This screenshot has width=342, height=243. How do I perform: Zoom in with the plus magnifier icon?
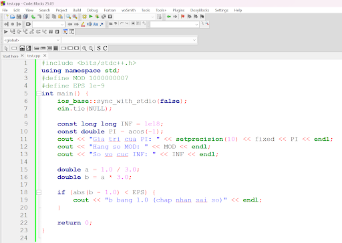point(84,48)
